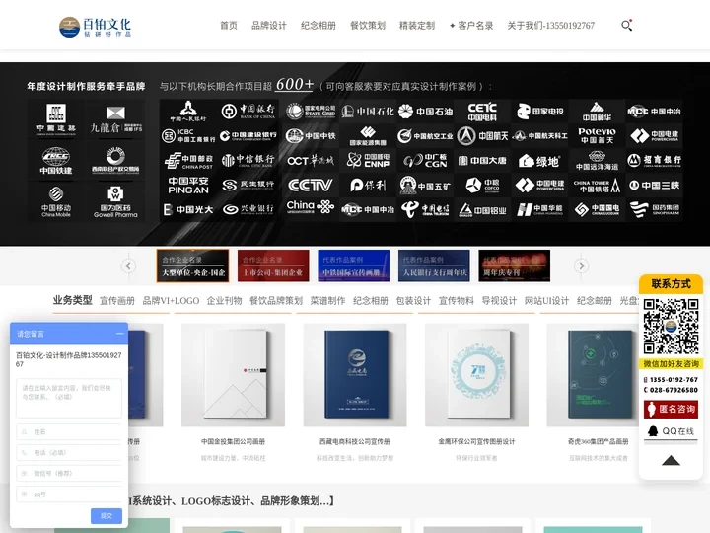
Task: Click the ICBC 中国工商银行 logo
Action: pos(188,135)
